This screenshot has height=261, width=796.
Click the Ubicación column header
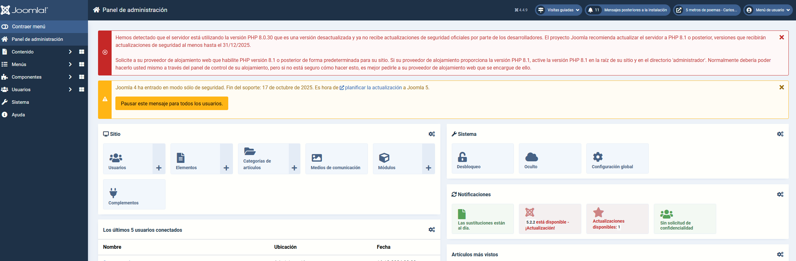pos(285,247)
